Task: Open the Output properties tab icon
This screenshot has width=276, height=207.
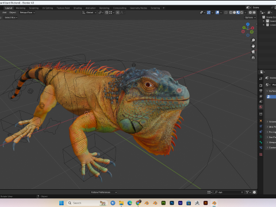Action: pos(261,91)
